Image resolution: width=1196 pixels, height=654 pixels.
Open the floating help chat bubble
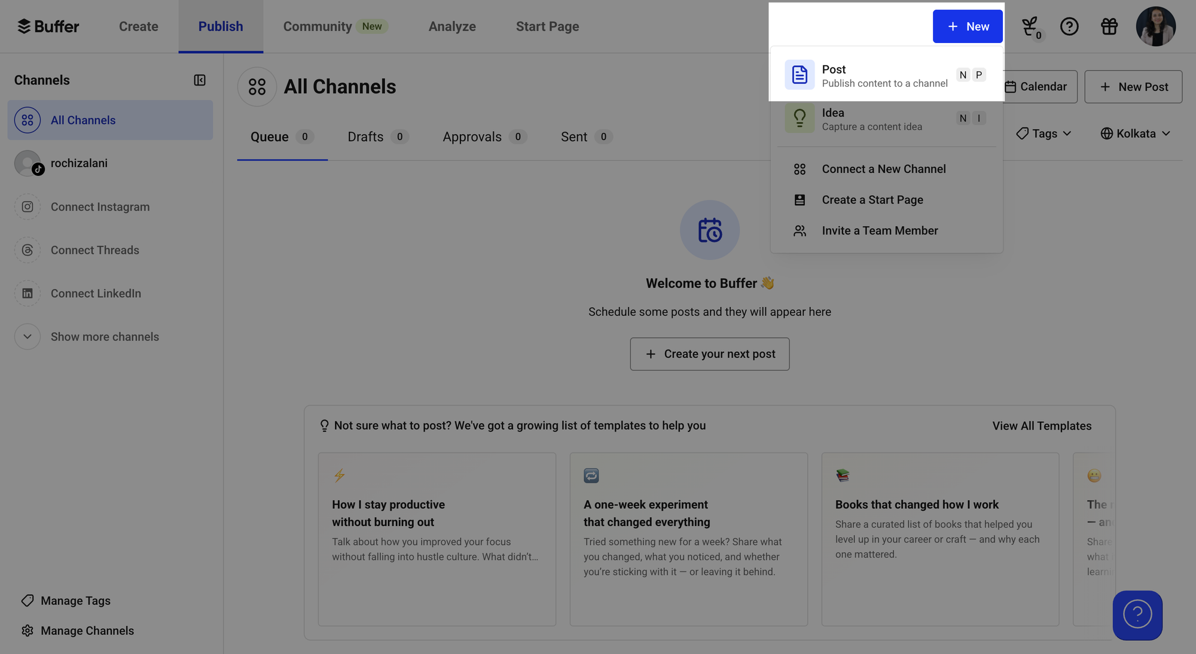pyautogui.click(x=1137, y=615)
